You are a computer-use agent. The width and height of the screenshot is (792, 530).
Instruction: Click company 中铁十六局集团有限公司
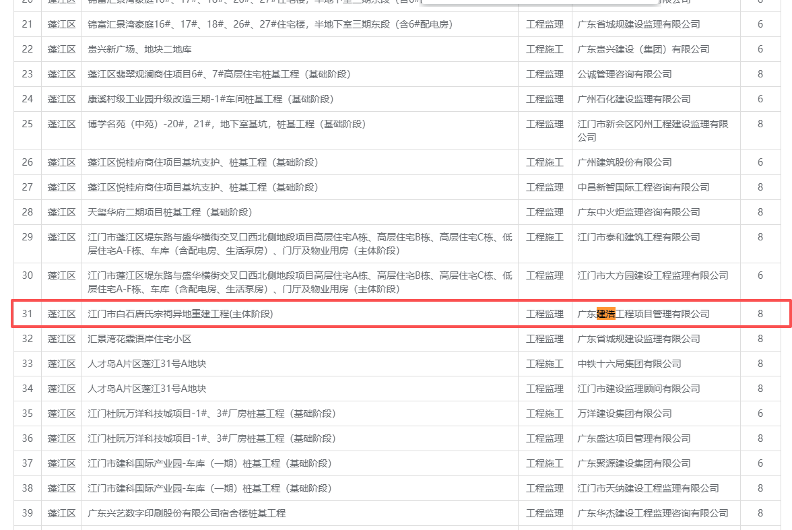(629, 364)
